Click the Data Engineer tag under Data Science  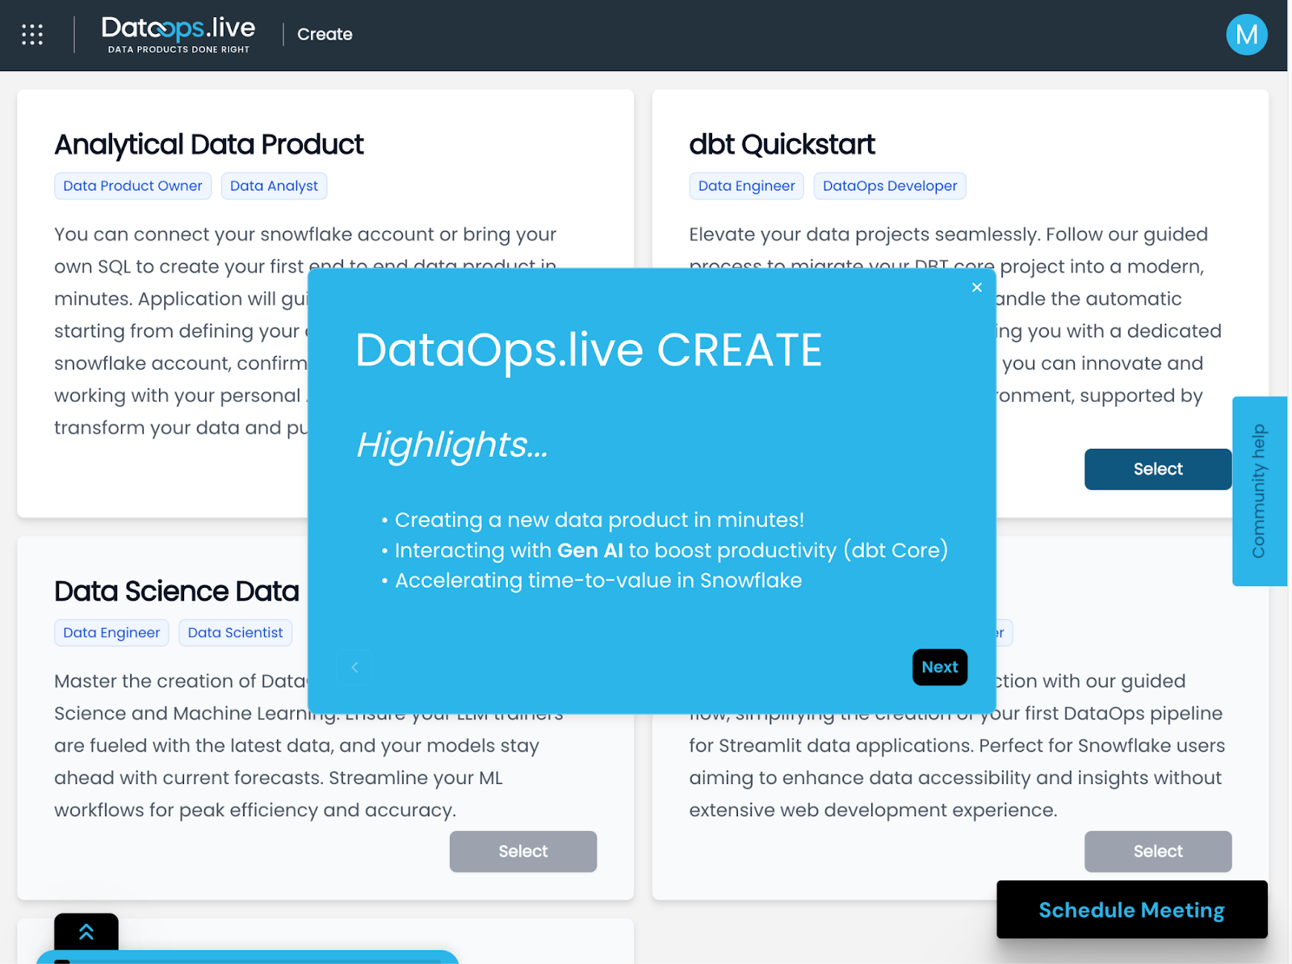pyautogui.click(x=111, y=632)
